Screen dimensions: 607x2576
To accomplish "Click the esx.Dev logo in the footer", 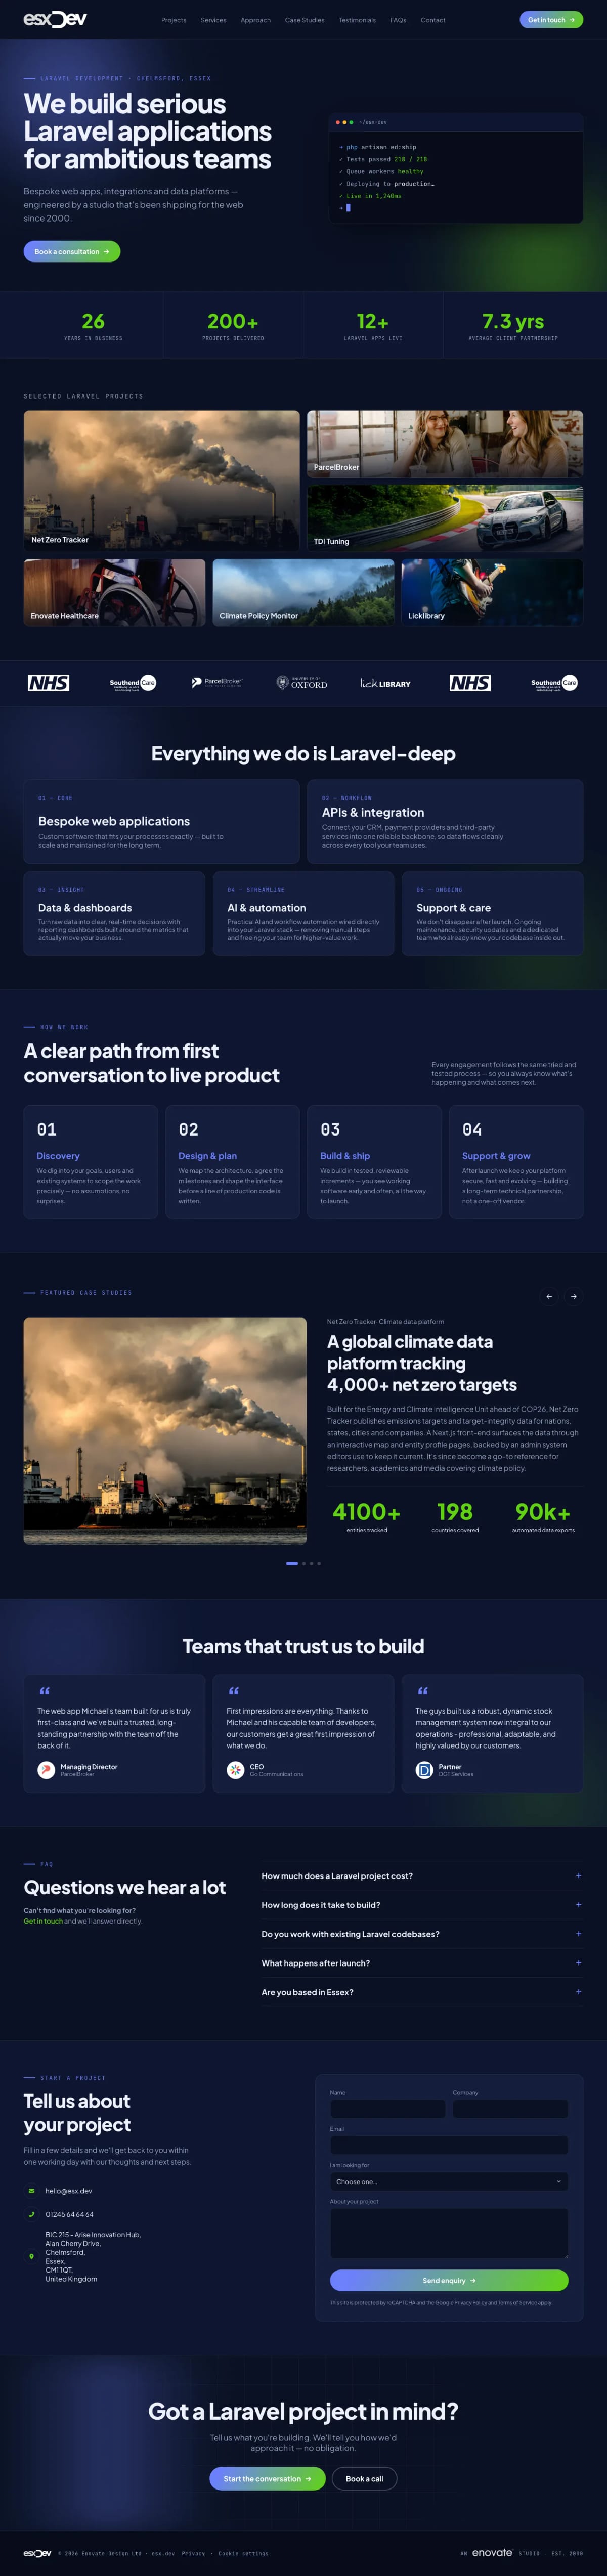I will coord(37,2553).
